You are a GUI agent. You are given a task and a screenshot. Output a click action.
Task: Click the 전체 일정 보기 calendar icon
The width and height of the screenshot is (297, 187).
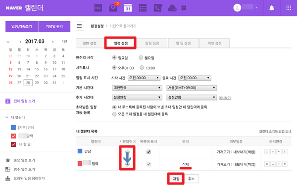[8, 101]
